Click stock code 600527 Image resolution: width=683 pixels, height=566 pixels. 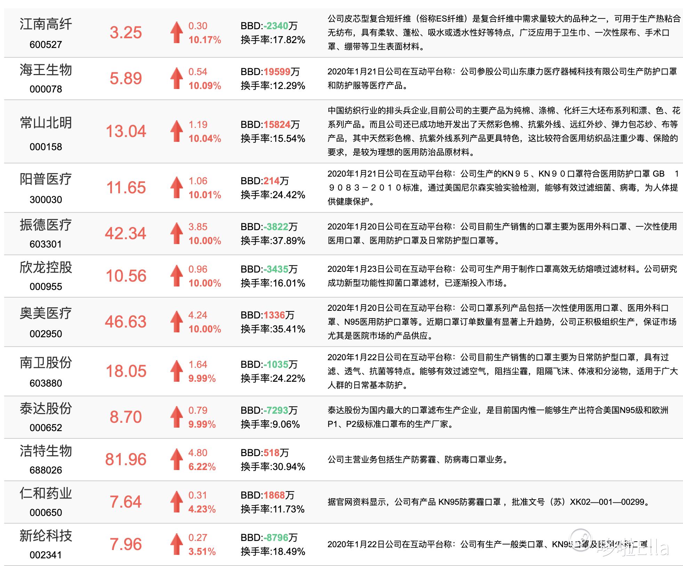46,45
